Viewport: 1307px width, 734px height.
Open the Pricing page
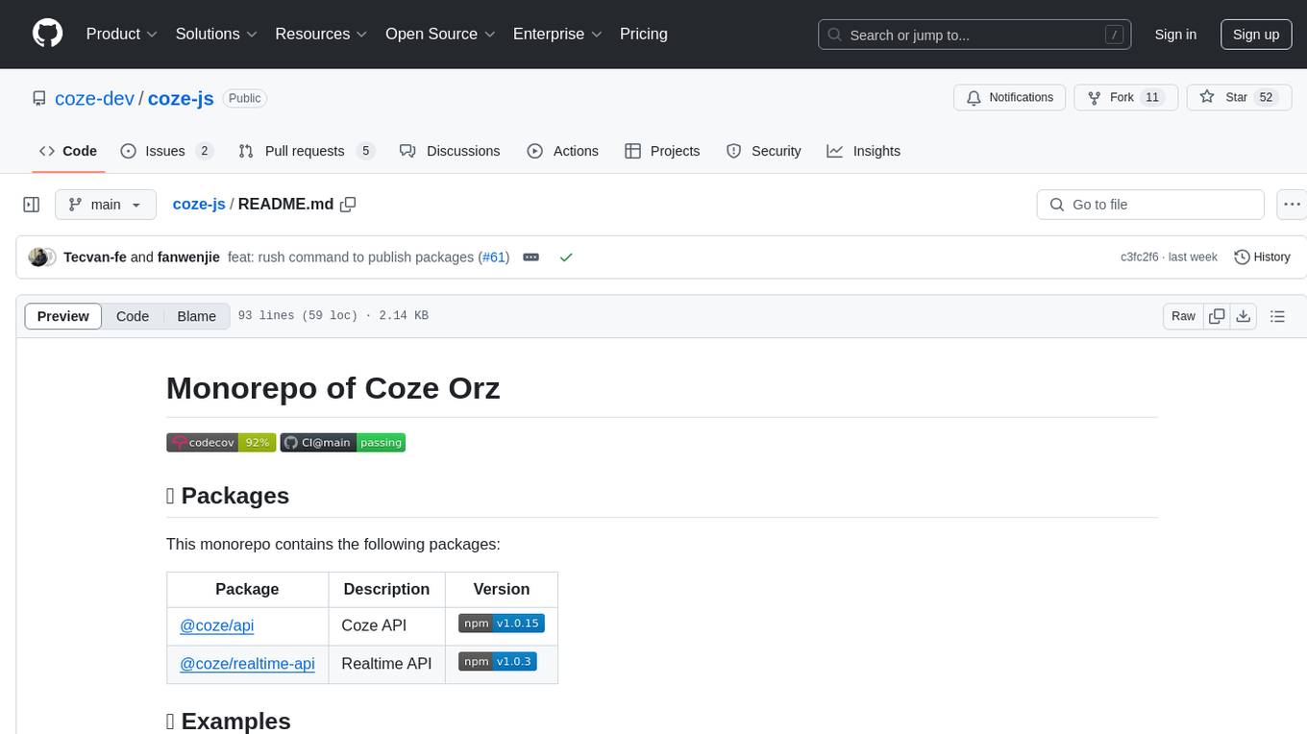(x=644, y=34)
